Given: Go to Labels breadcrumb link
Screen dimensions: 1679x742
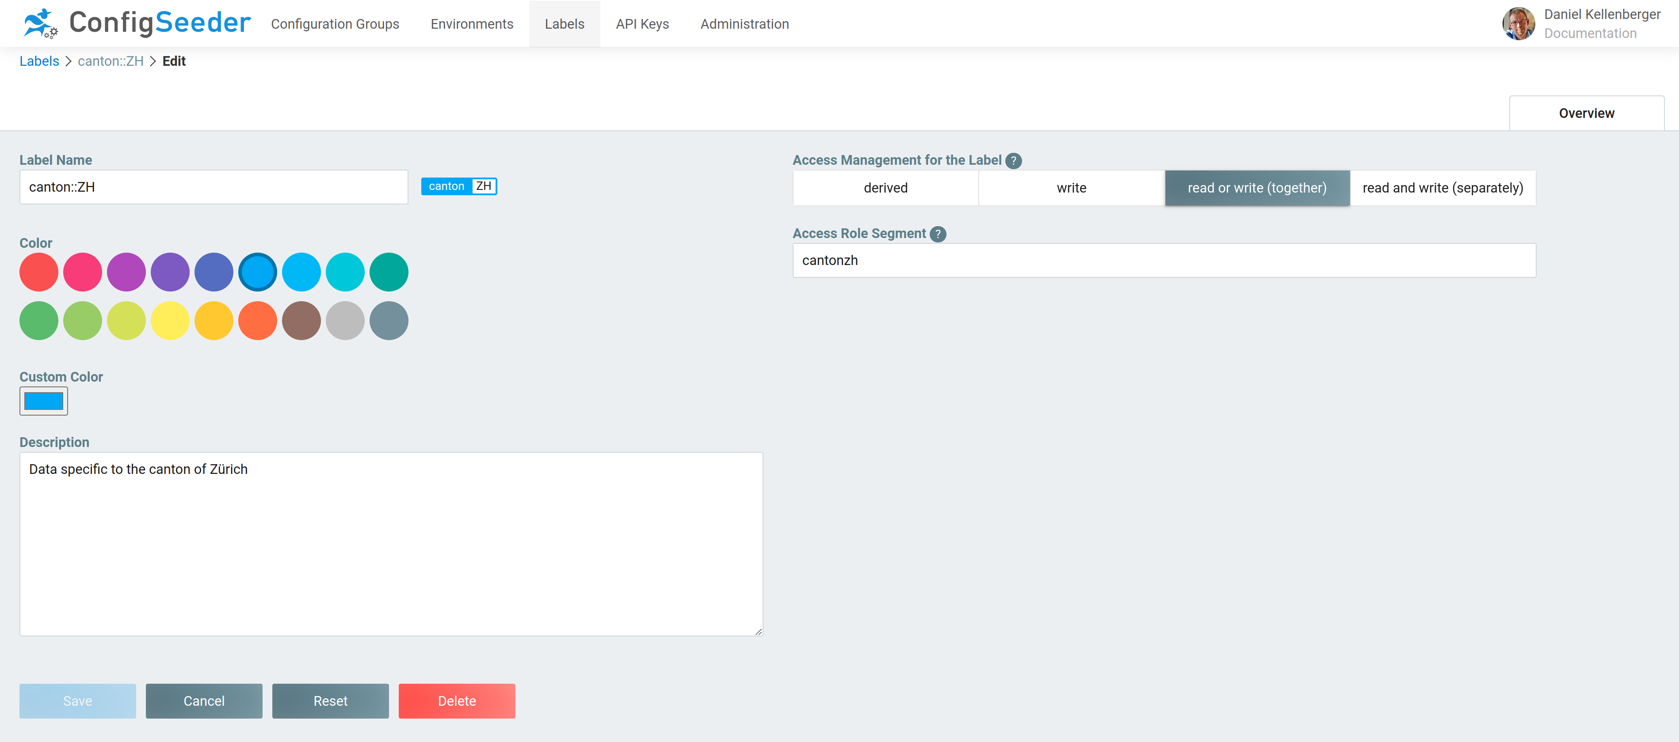Looking at the screenshot, I should [39, 61].
